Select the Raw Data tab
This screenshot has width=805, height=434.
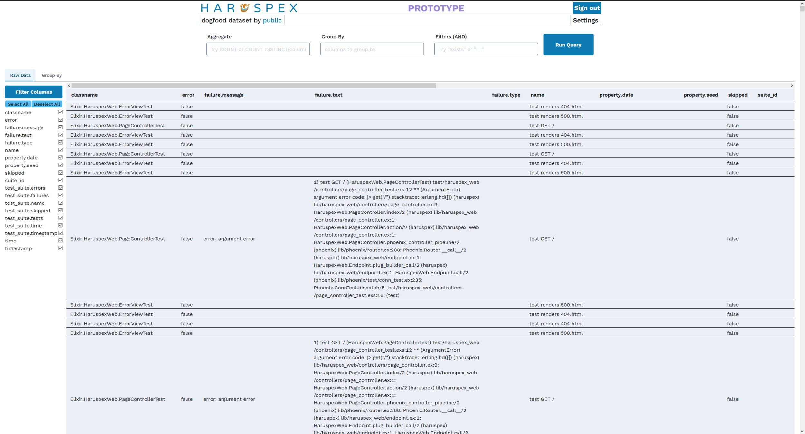[x=20, y=75]
